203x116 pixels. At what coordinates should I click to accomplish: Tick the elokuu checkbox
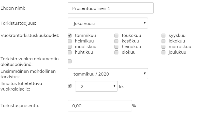(x=117, y=52)
